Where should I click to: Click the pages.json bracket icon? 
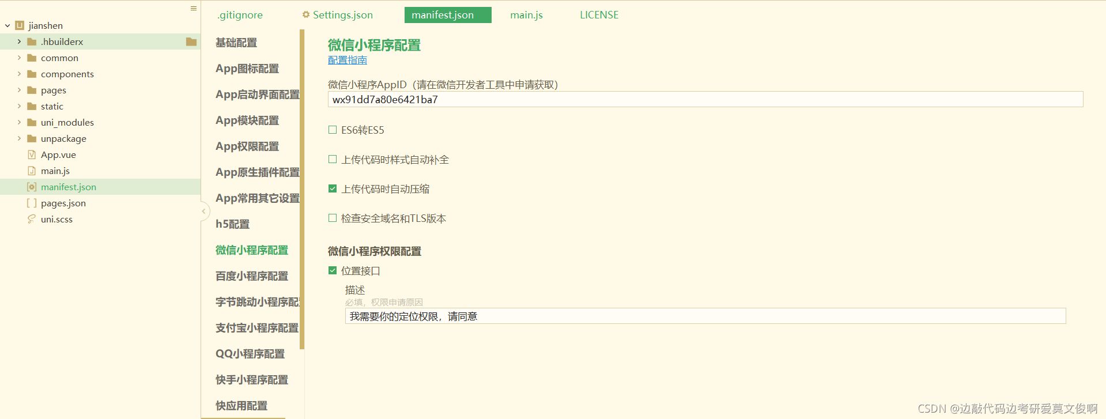pos(32,203)
